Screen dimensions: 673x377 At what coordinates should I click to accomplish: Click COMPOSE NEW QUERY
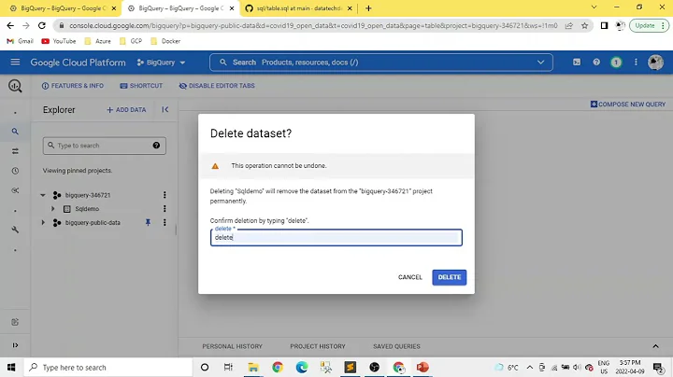(x=628, y=105)
